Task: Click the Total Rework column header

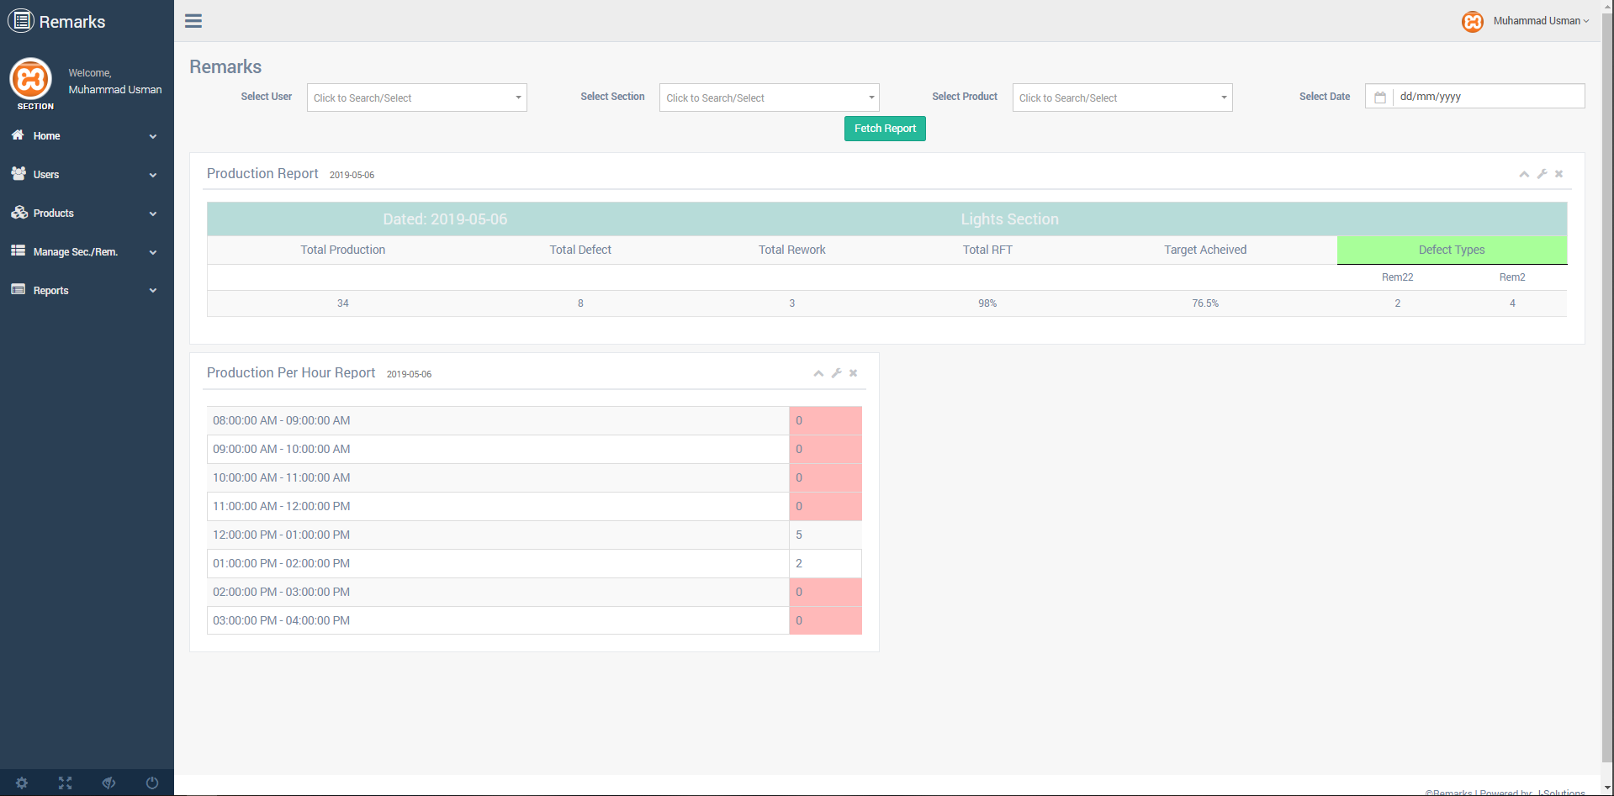Action: pos(792,250)
